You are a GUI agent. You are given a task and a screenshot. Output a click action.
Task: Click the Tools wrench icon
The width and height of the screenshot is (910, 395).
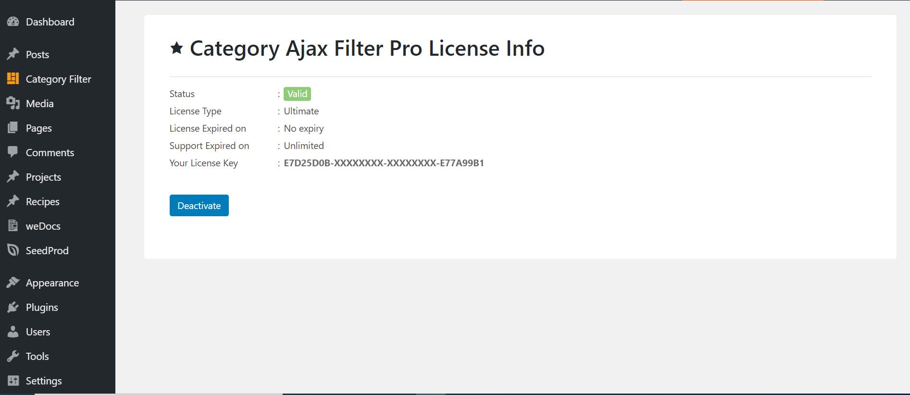click(13, 356)
